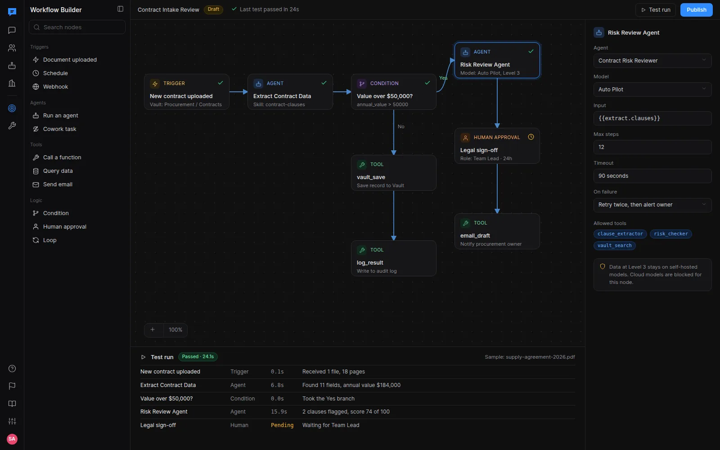This screenshot has height=450, width=720.
Task: Open the help question mark icon
Action: point(12,369)
